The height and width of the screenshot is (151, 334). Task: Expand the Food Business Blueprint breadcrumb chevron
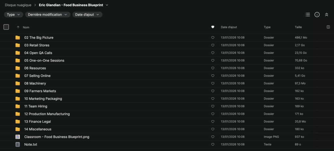pyautogui.click(x=107, y=5)
